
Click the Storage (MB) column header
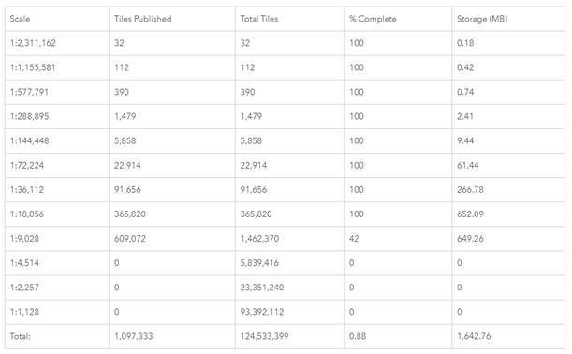[x=508, y=19]
